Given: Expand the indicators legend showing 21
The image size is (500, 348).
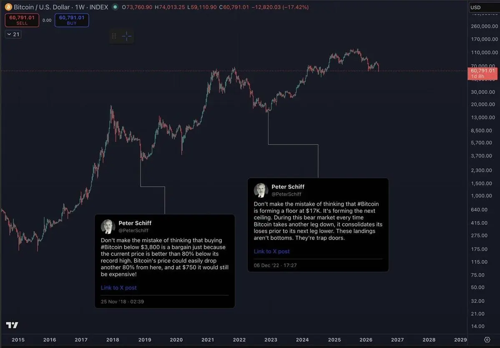Looking at the screenshot, I should point(13,34).
